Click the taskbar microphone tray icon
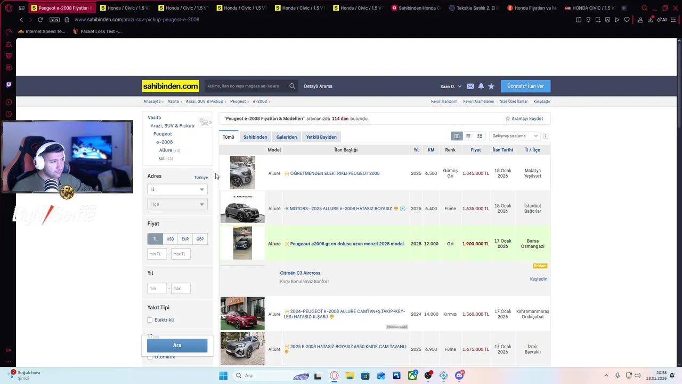 pos(618,375)
